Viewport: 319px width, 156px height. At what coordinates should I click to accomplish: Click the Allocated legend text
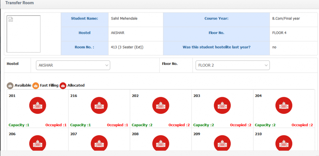click(76, 85)
